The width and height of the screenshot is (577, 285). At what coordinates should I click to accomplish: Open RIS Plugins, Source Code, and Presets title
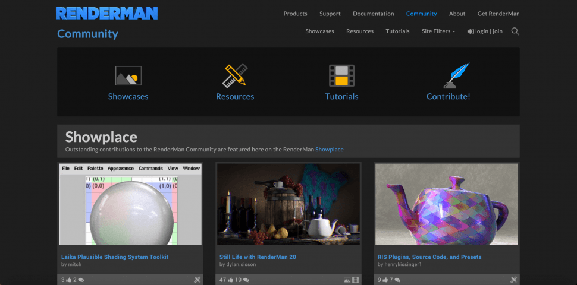click(x=429, y=257)
